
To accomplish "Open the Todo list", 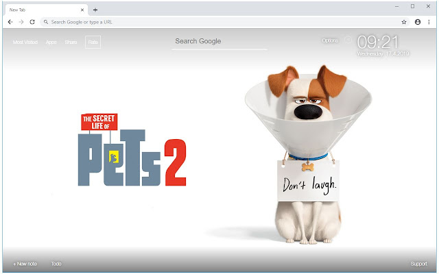I will pos(56,264).
